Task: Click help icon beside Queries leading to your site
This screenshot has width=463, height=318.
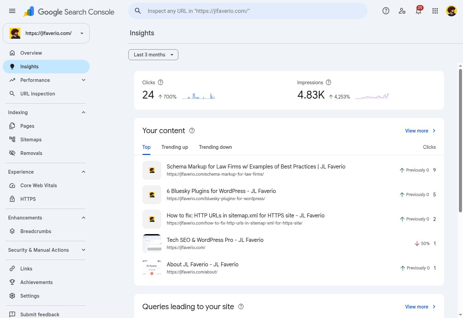Action: (x=241, y=306)
